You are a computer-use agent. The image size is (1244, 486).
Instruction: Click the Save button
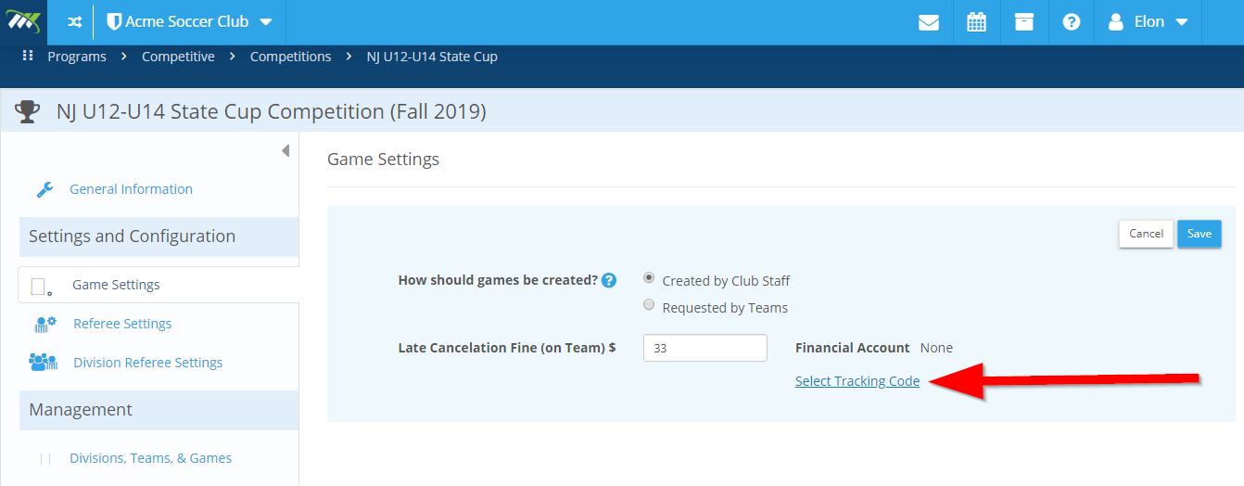pos(1200,234)
